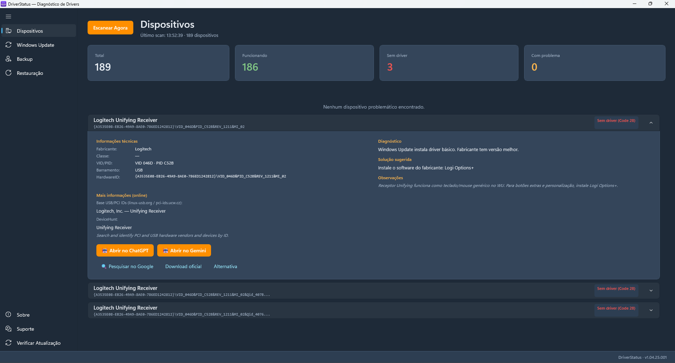Click Abrir no Gemini button
This screenshot has width=675, height=363.
[184, 251]
